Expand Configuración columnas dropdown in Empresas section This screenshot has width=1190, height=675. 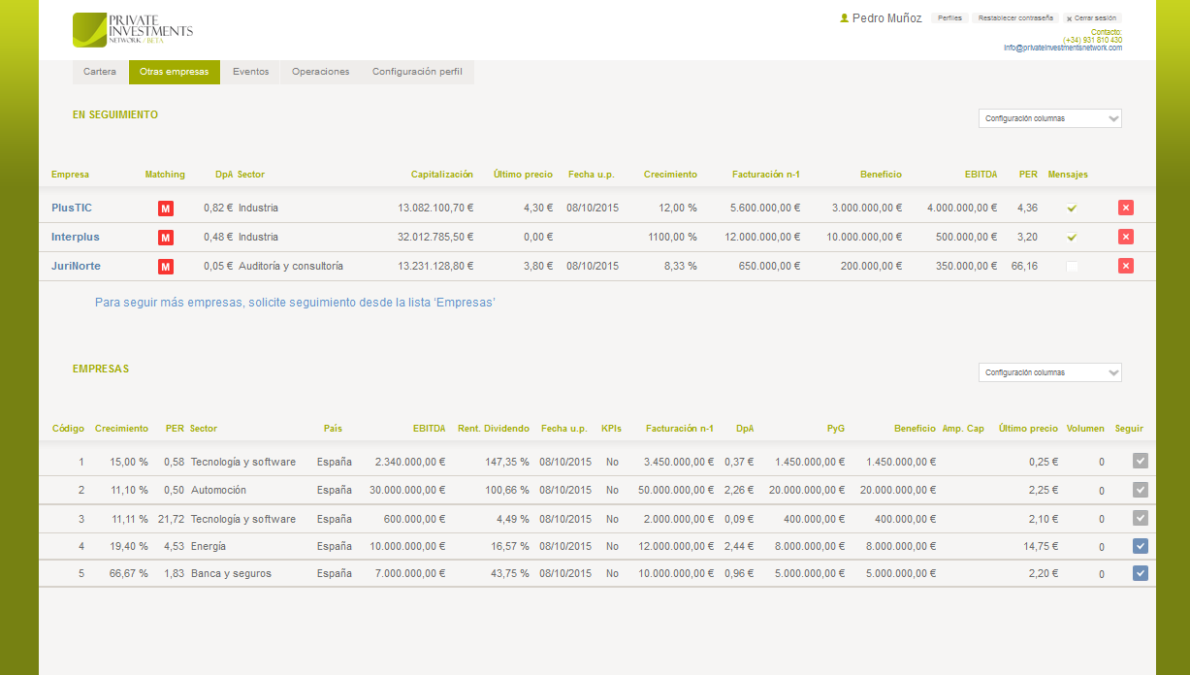pyautogui.click(x=1049, y=372)
